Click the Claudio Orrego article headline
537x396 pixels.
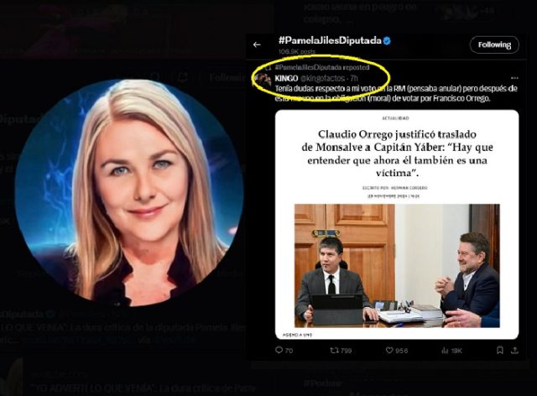tap(397, 154)
